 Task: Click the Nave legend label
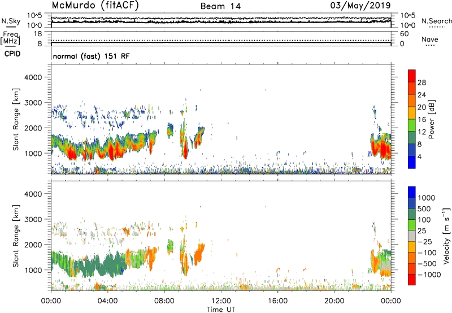click(x=430, y=40)
